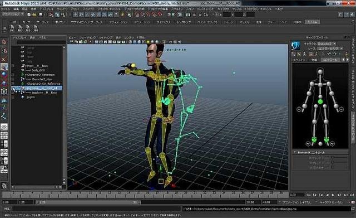Click the Lock current selection icon

(x=122, y=14)
